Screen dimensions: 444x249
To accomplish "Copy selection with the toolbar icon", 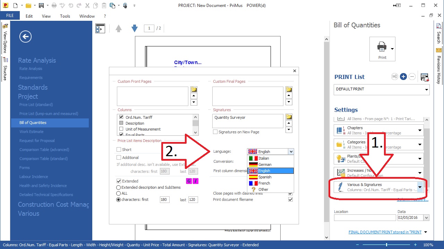I will click(96, 6).
